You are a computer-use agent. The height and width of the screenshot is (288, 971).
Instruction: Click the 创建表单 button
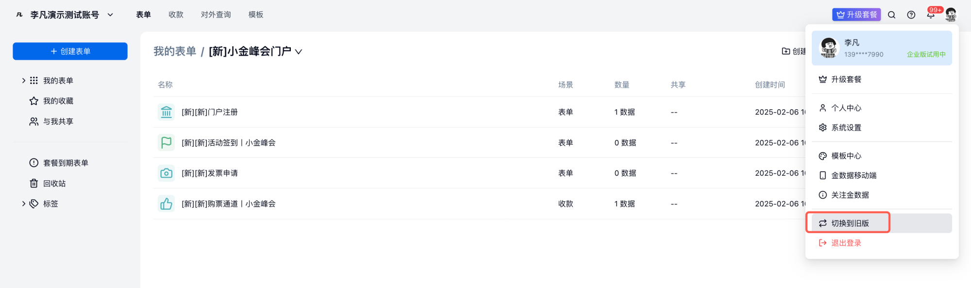70,51
